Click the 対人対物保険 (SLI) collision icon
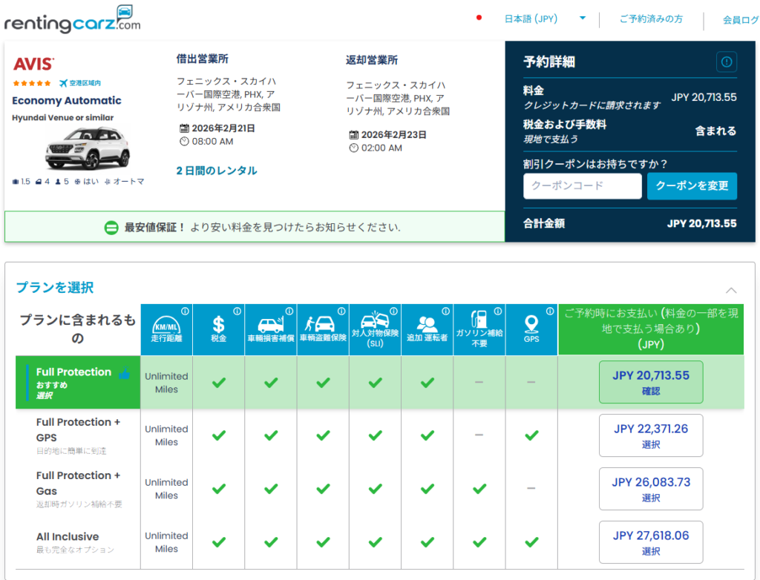760x580 pixels. click(375, 320)
